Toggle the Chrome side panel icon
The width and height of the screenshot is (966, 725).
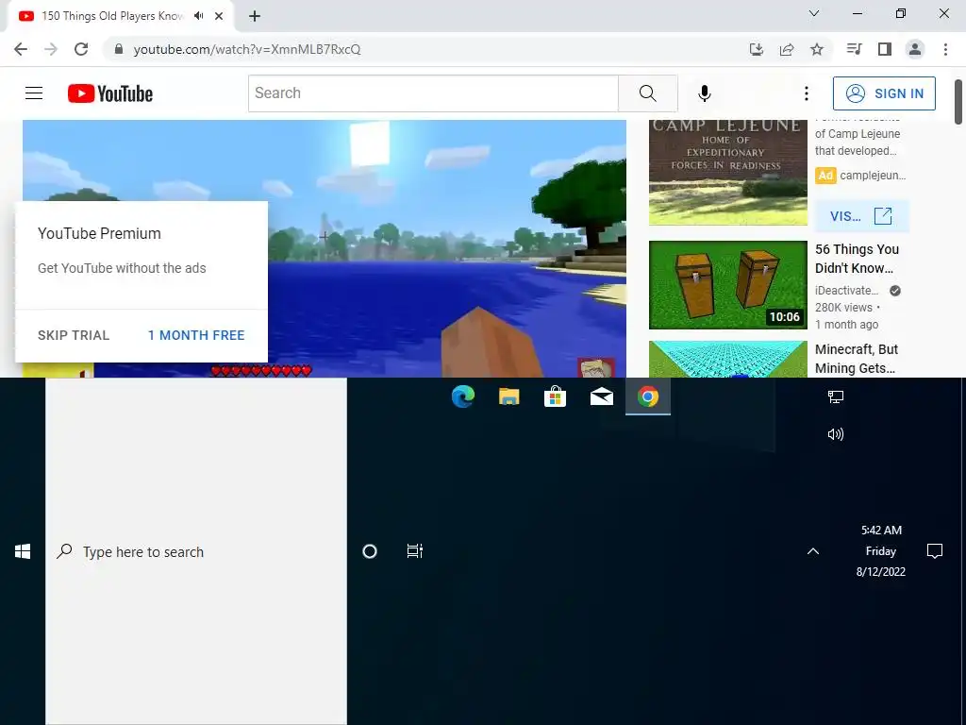pyautogui.click(x=885, y=49)
